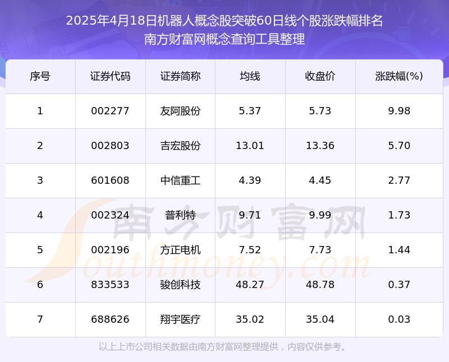Select stock name 方正电机
Image resolution: width=449 pixels, height=362 pixels.
point(180,250)
